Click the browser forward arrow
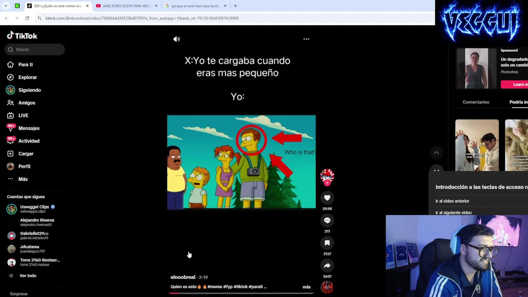 16,18
